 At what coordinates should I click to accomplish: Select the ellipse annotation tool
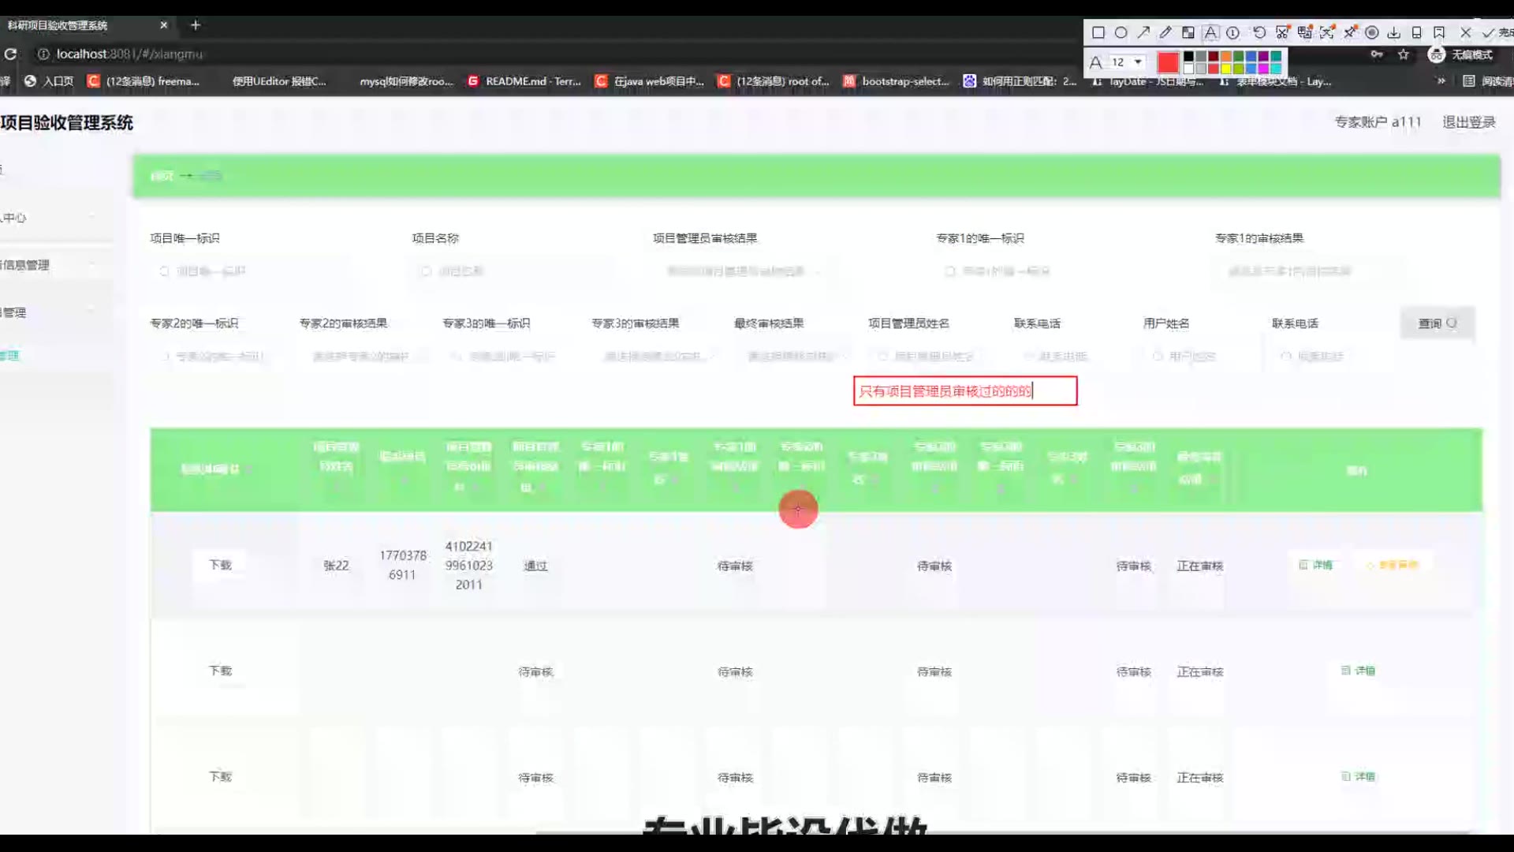point(1121,32)
